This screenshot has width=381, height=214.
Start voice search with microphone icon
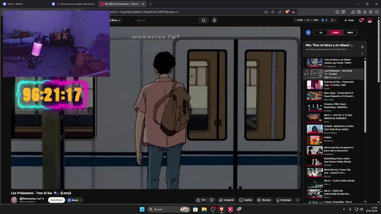214,20
